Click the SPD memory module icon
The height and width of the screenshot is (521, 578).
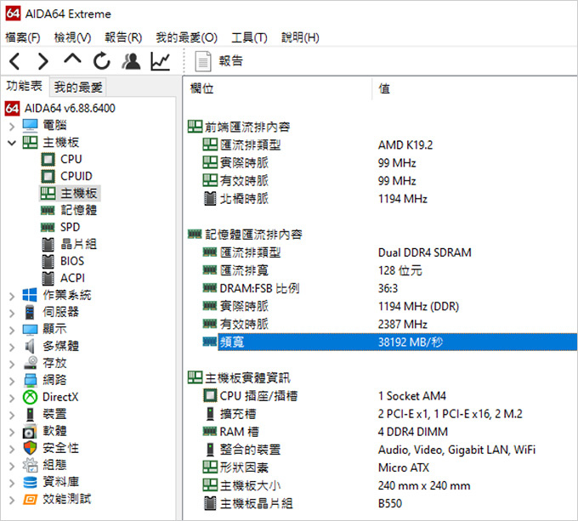48,227
